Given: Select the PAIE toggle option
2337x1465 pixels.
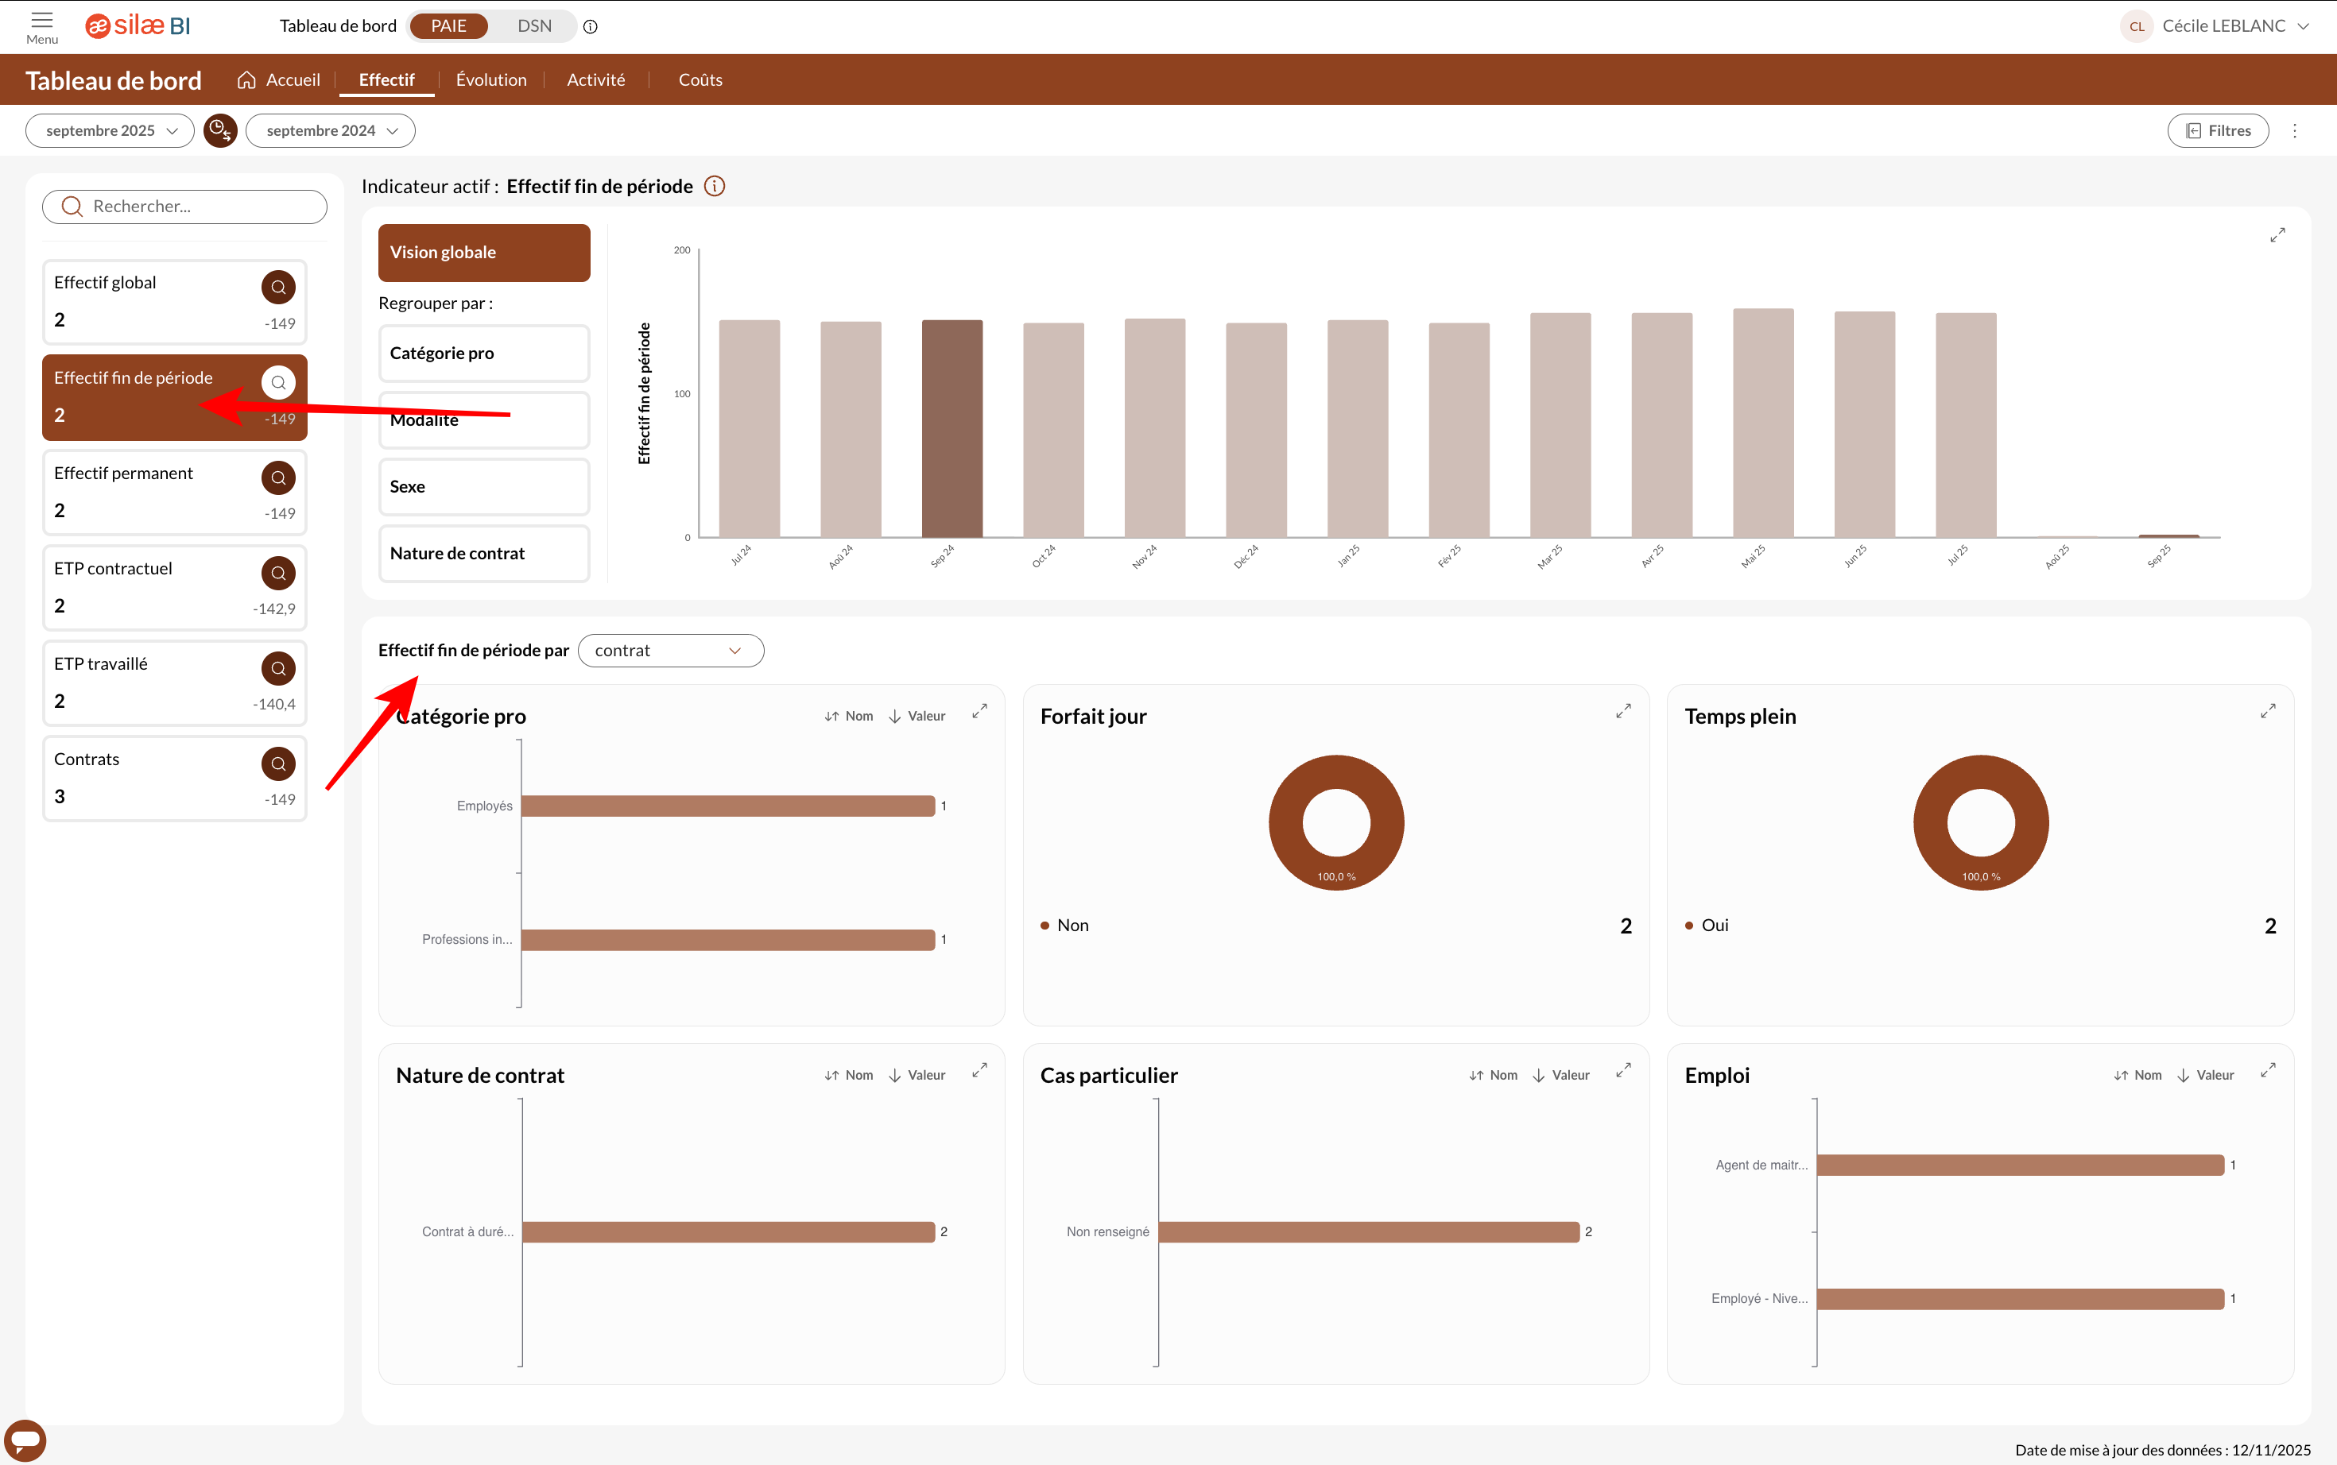Looking at the screenshot, I should coord(449,26).
